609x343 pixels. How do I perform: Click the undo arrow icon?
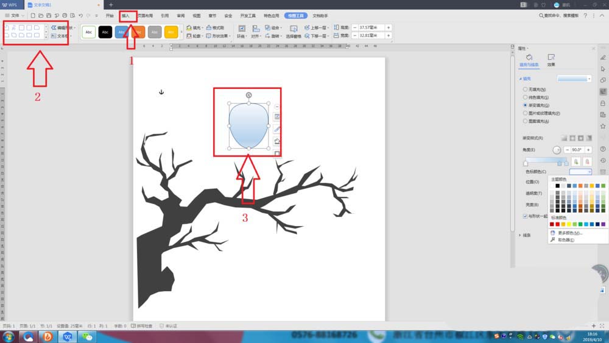pos(80,16)
